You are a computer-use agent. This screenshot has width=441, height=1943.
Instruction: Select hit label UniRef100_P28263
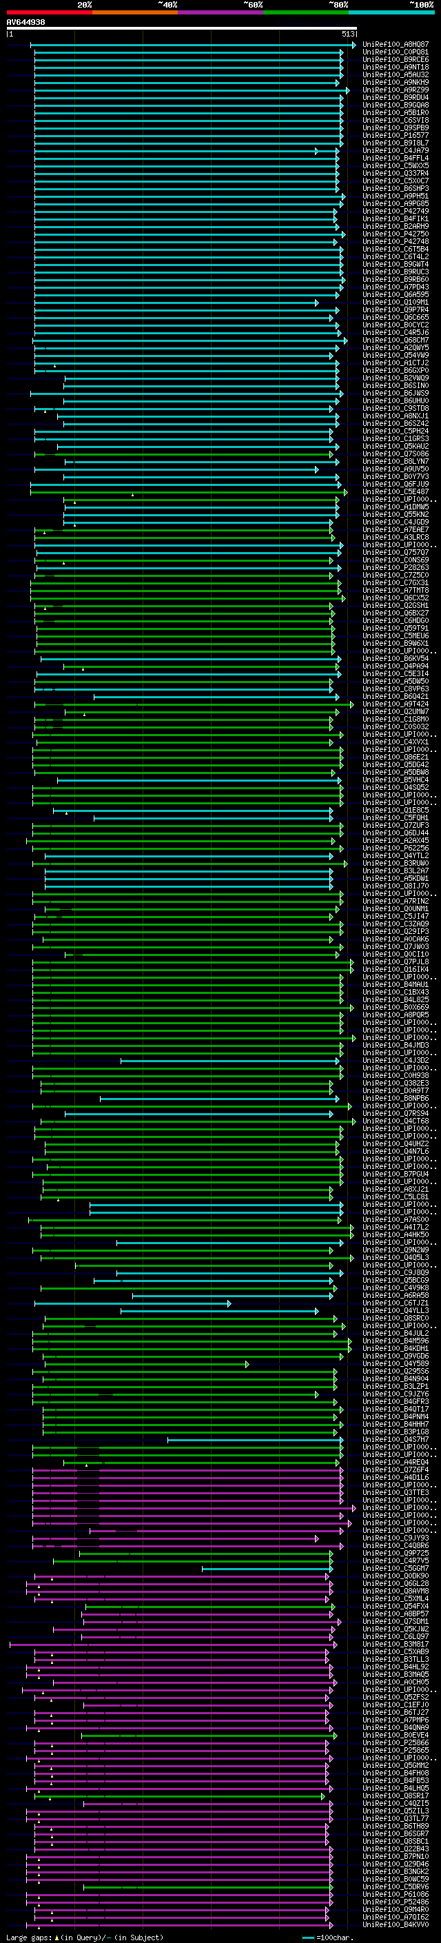(396, 567)
